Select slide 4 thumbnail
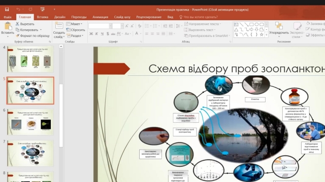325x182 pixels. 30,59
